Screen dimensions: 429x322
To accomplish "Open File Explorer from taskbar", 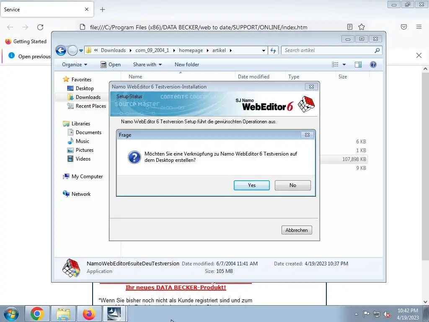I will pyautogui.click(x=63, y=314).
